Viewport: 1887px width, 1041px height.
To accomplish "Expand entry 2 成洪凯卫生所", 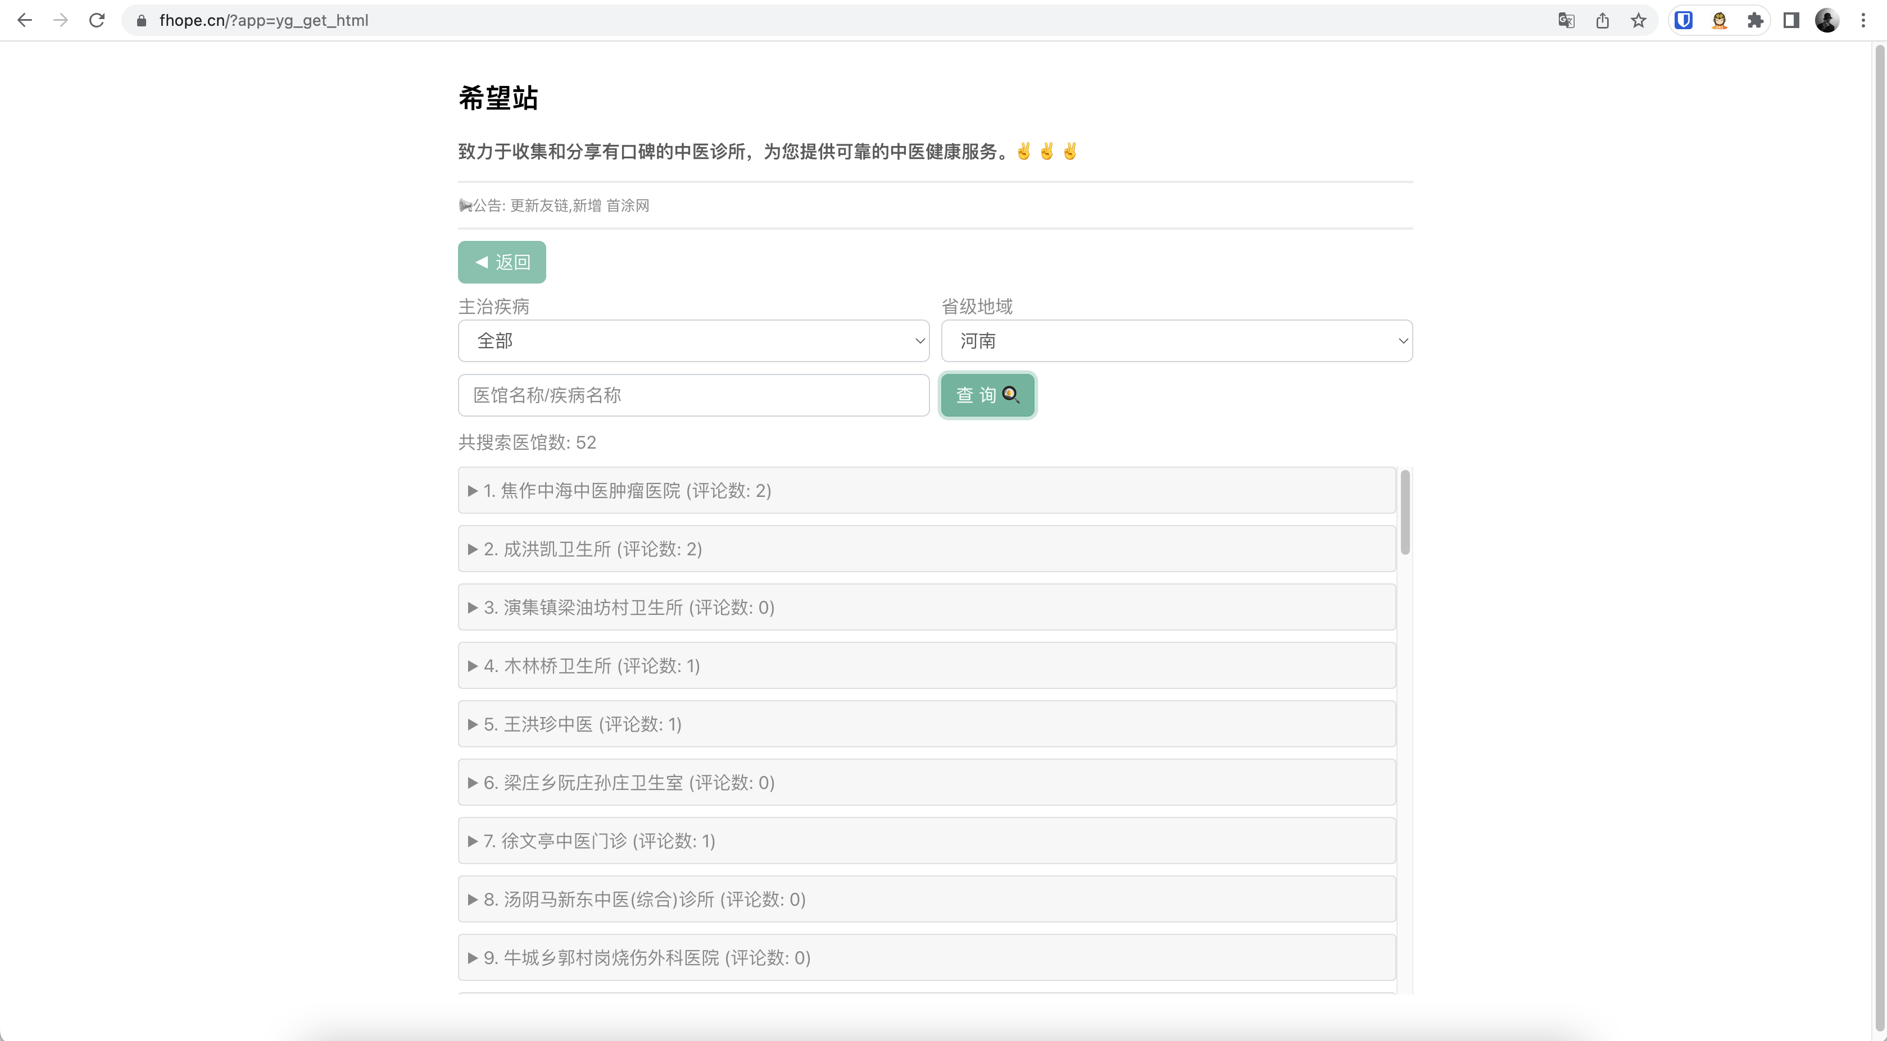I will tap(927, 549).
